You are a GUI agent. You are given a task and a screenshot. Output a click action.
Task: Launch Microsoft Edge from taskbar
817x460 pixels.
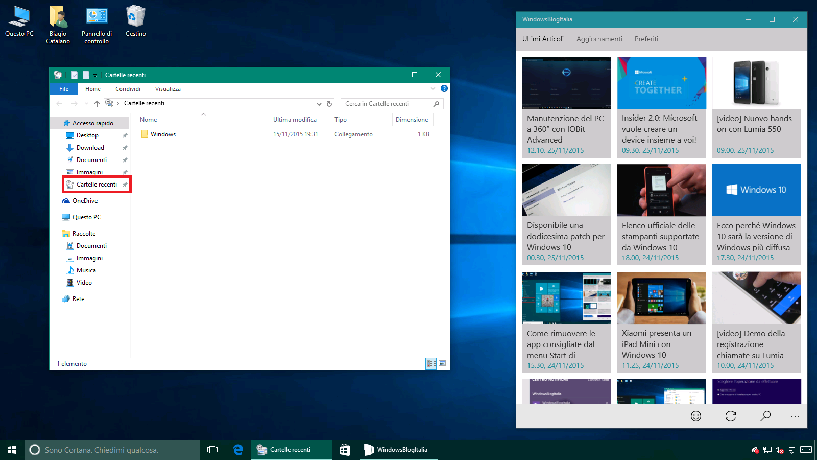(x=238, y=450)
